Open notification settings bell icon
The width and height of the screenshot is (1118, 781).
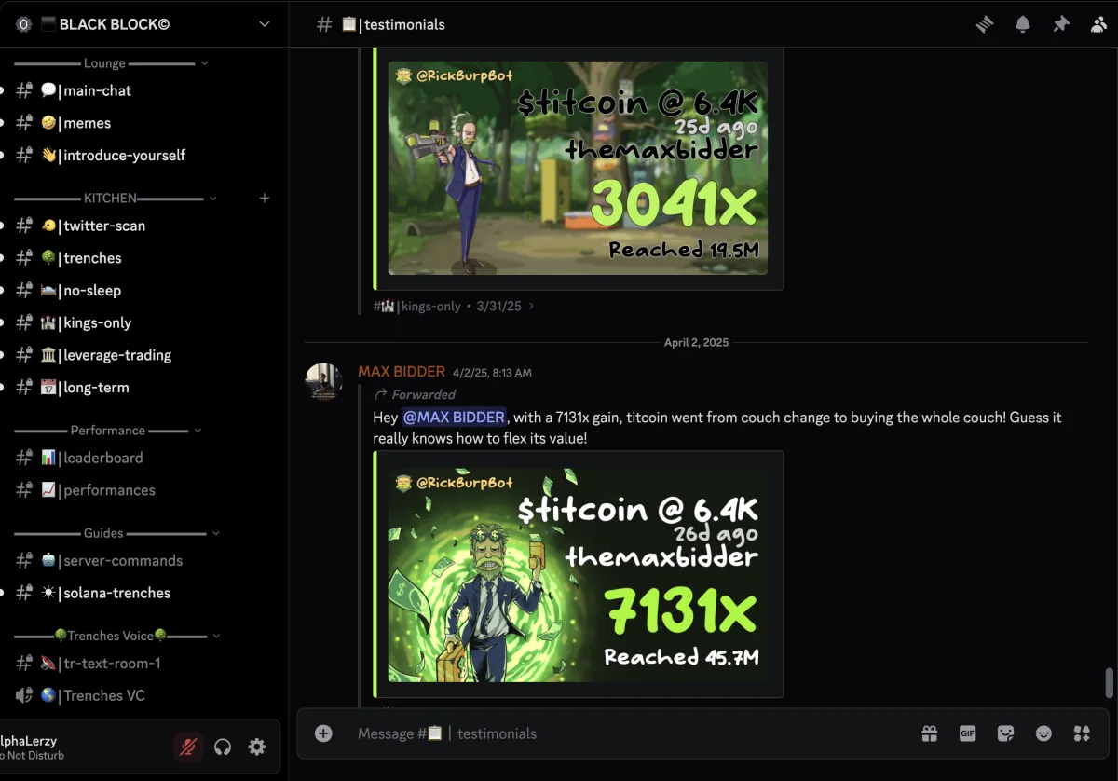coord(1023,25)
